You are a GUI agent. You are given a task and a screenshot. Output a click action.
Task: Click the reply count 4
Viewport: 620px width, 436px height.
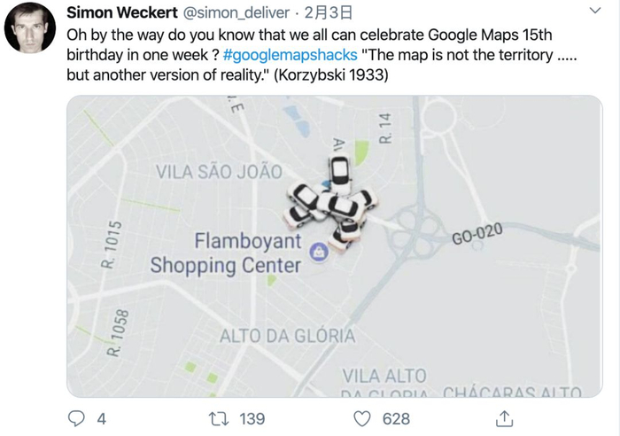point(101,419)
